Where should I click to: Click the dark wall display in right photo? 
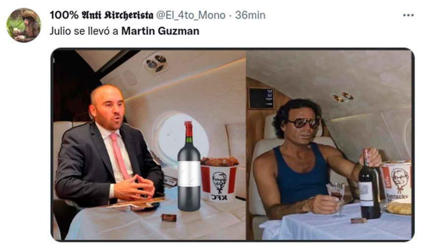pyautogui.click(x=262, y=98)
